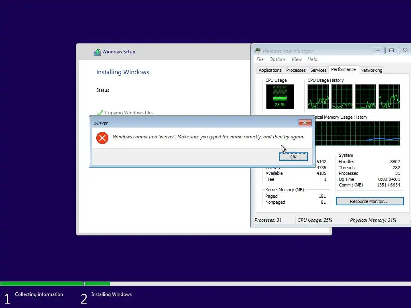
Task: Switch to the Processes tab
Action: 296,70
